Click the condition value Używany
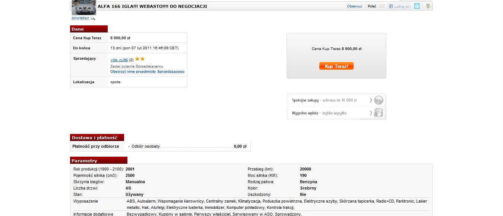 pyautogui.click(x=135, y=194)
